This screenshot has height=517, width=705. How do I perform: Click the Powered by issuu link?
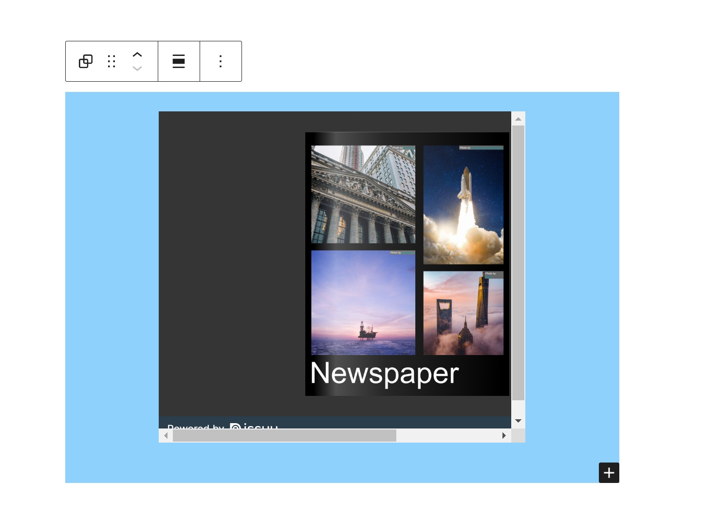point(223,428)
